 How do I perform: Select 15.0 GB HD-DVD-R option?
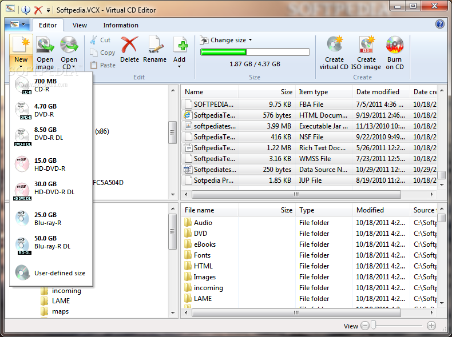(51, 165)
